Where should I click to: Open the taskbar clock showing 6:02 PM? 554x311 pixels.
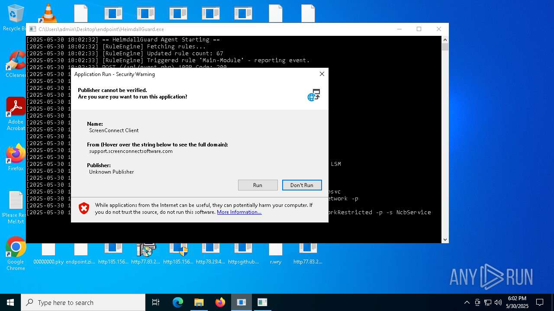517,302
